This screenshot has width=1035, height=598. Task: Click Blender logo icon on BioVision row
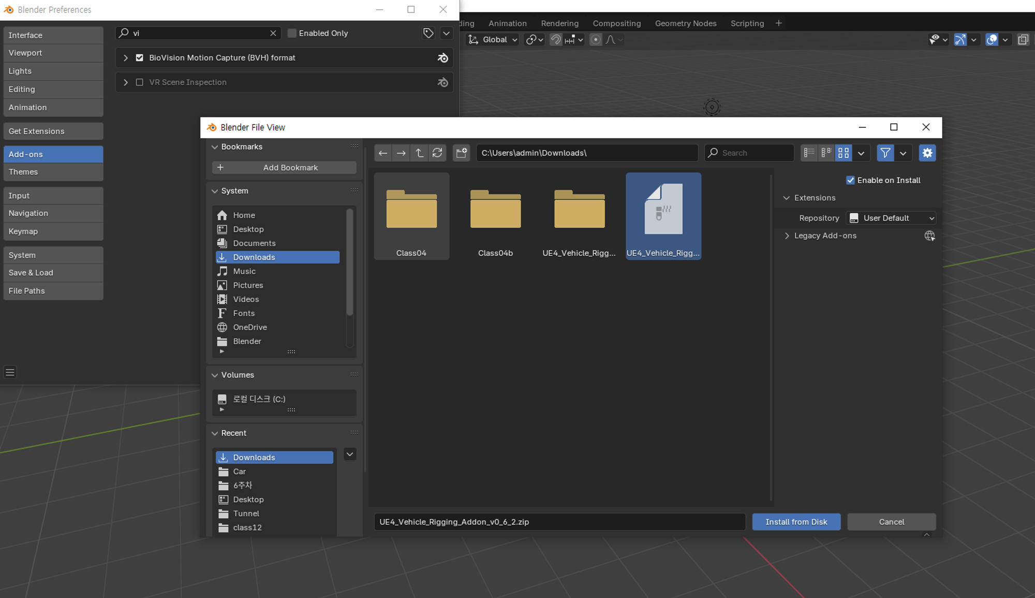tap(443, 58)
